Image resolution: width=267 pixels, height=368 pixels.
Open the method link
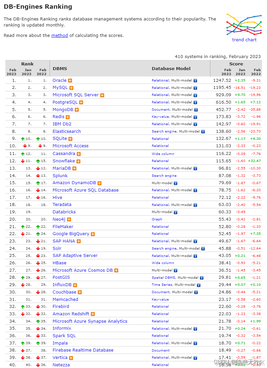[x=60, y=36]
